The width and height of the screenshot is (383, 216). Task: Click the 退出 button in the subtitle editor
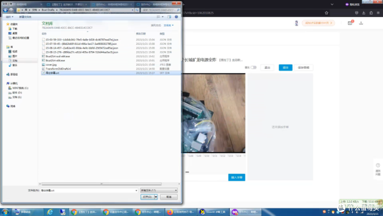pos(267,67)
